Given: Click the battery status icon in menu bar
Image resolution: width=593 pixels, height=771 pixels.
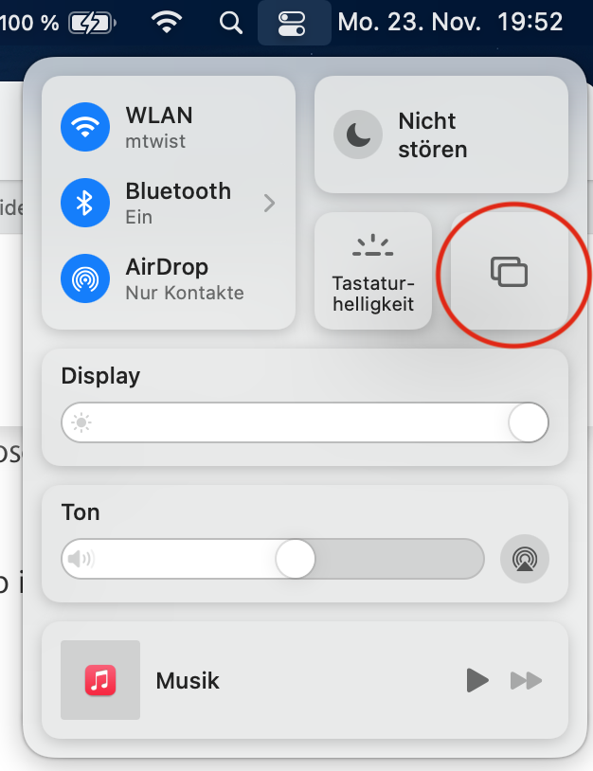Looking at the screenshot, I should (x=93, y=23).
